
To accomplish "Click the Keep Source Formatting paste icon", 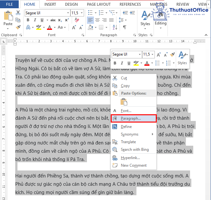I will coord(124,102).
